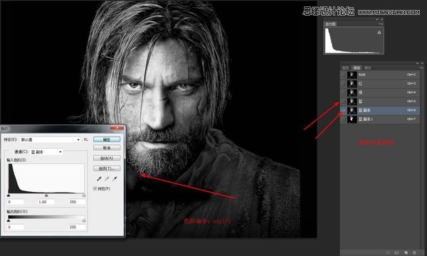The width and height of the screenshot is (427, 256).
Task: Click the midtone input field showing 1.00
Action: click(46, 202)
